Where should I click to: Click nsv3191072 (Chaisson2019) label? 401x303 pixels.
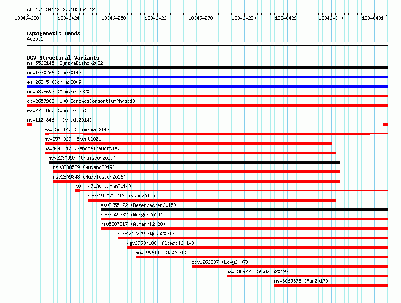pos(121,196)
